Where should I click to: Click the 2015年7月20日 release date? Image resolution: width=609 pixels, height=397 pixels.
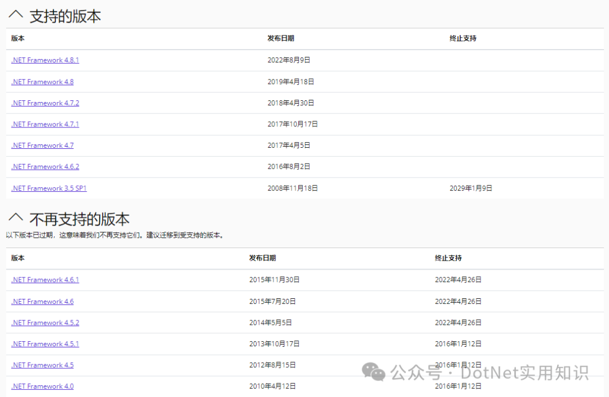pos(272,302)
